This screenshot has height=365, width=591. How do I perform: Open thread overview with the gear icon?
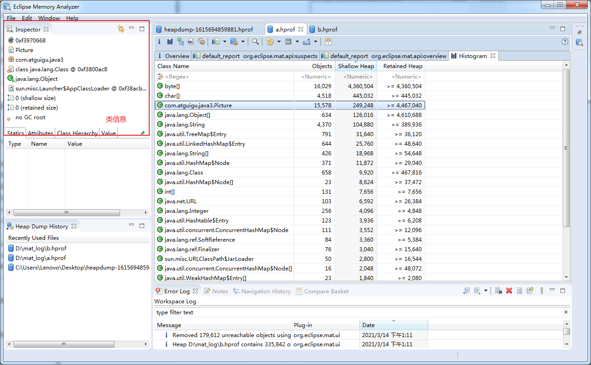click(x=202, y=42)
